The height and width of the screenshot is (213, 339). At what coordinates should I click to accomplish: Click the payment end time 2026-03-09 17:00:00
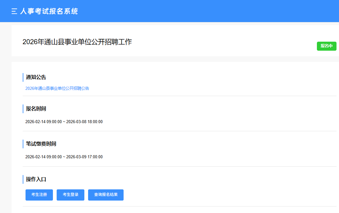point(84,157)
